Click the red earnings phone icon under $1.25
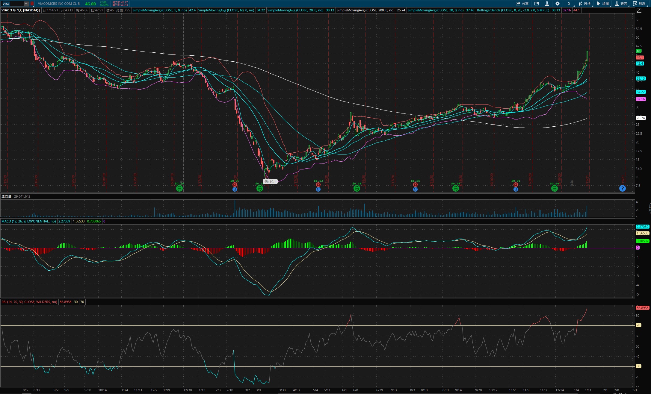 415,185
